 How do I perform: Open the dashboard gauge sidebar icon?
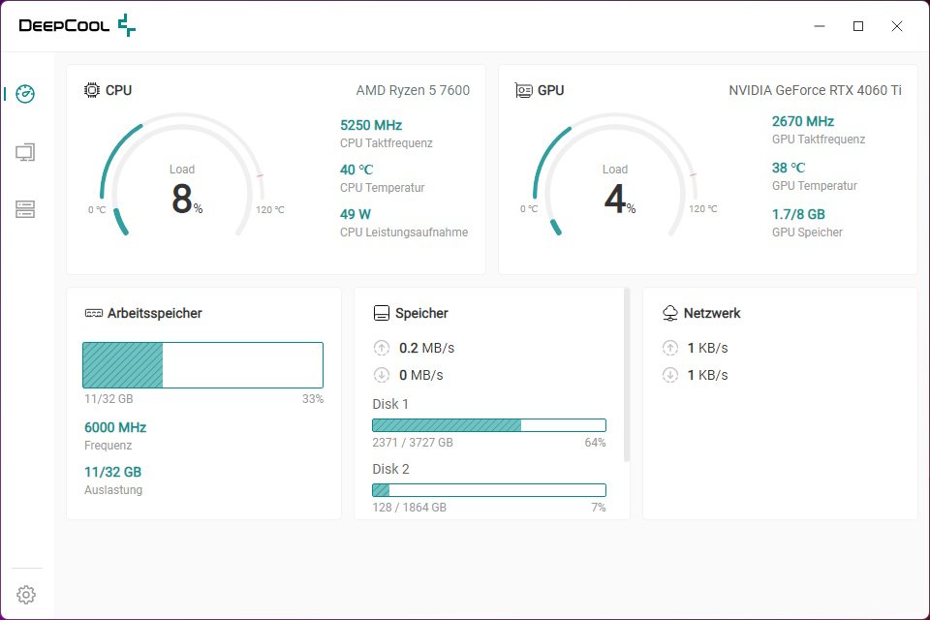(26, 94)
